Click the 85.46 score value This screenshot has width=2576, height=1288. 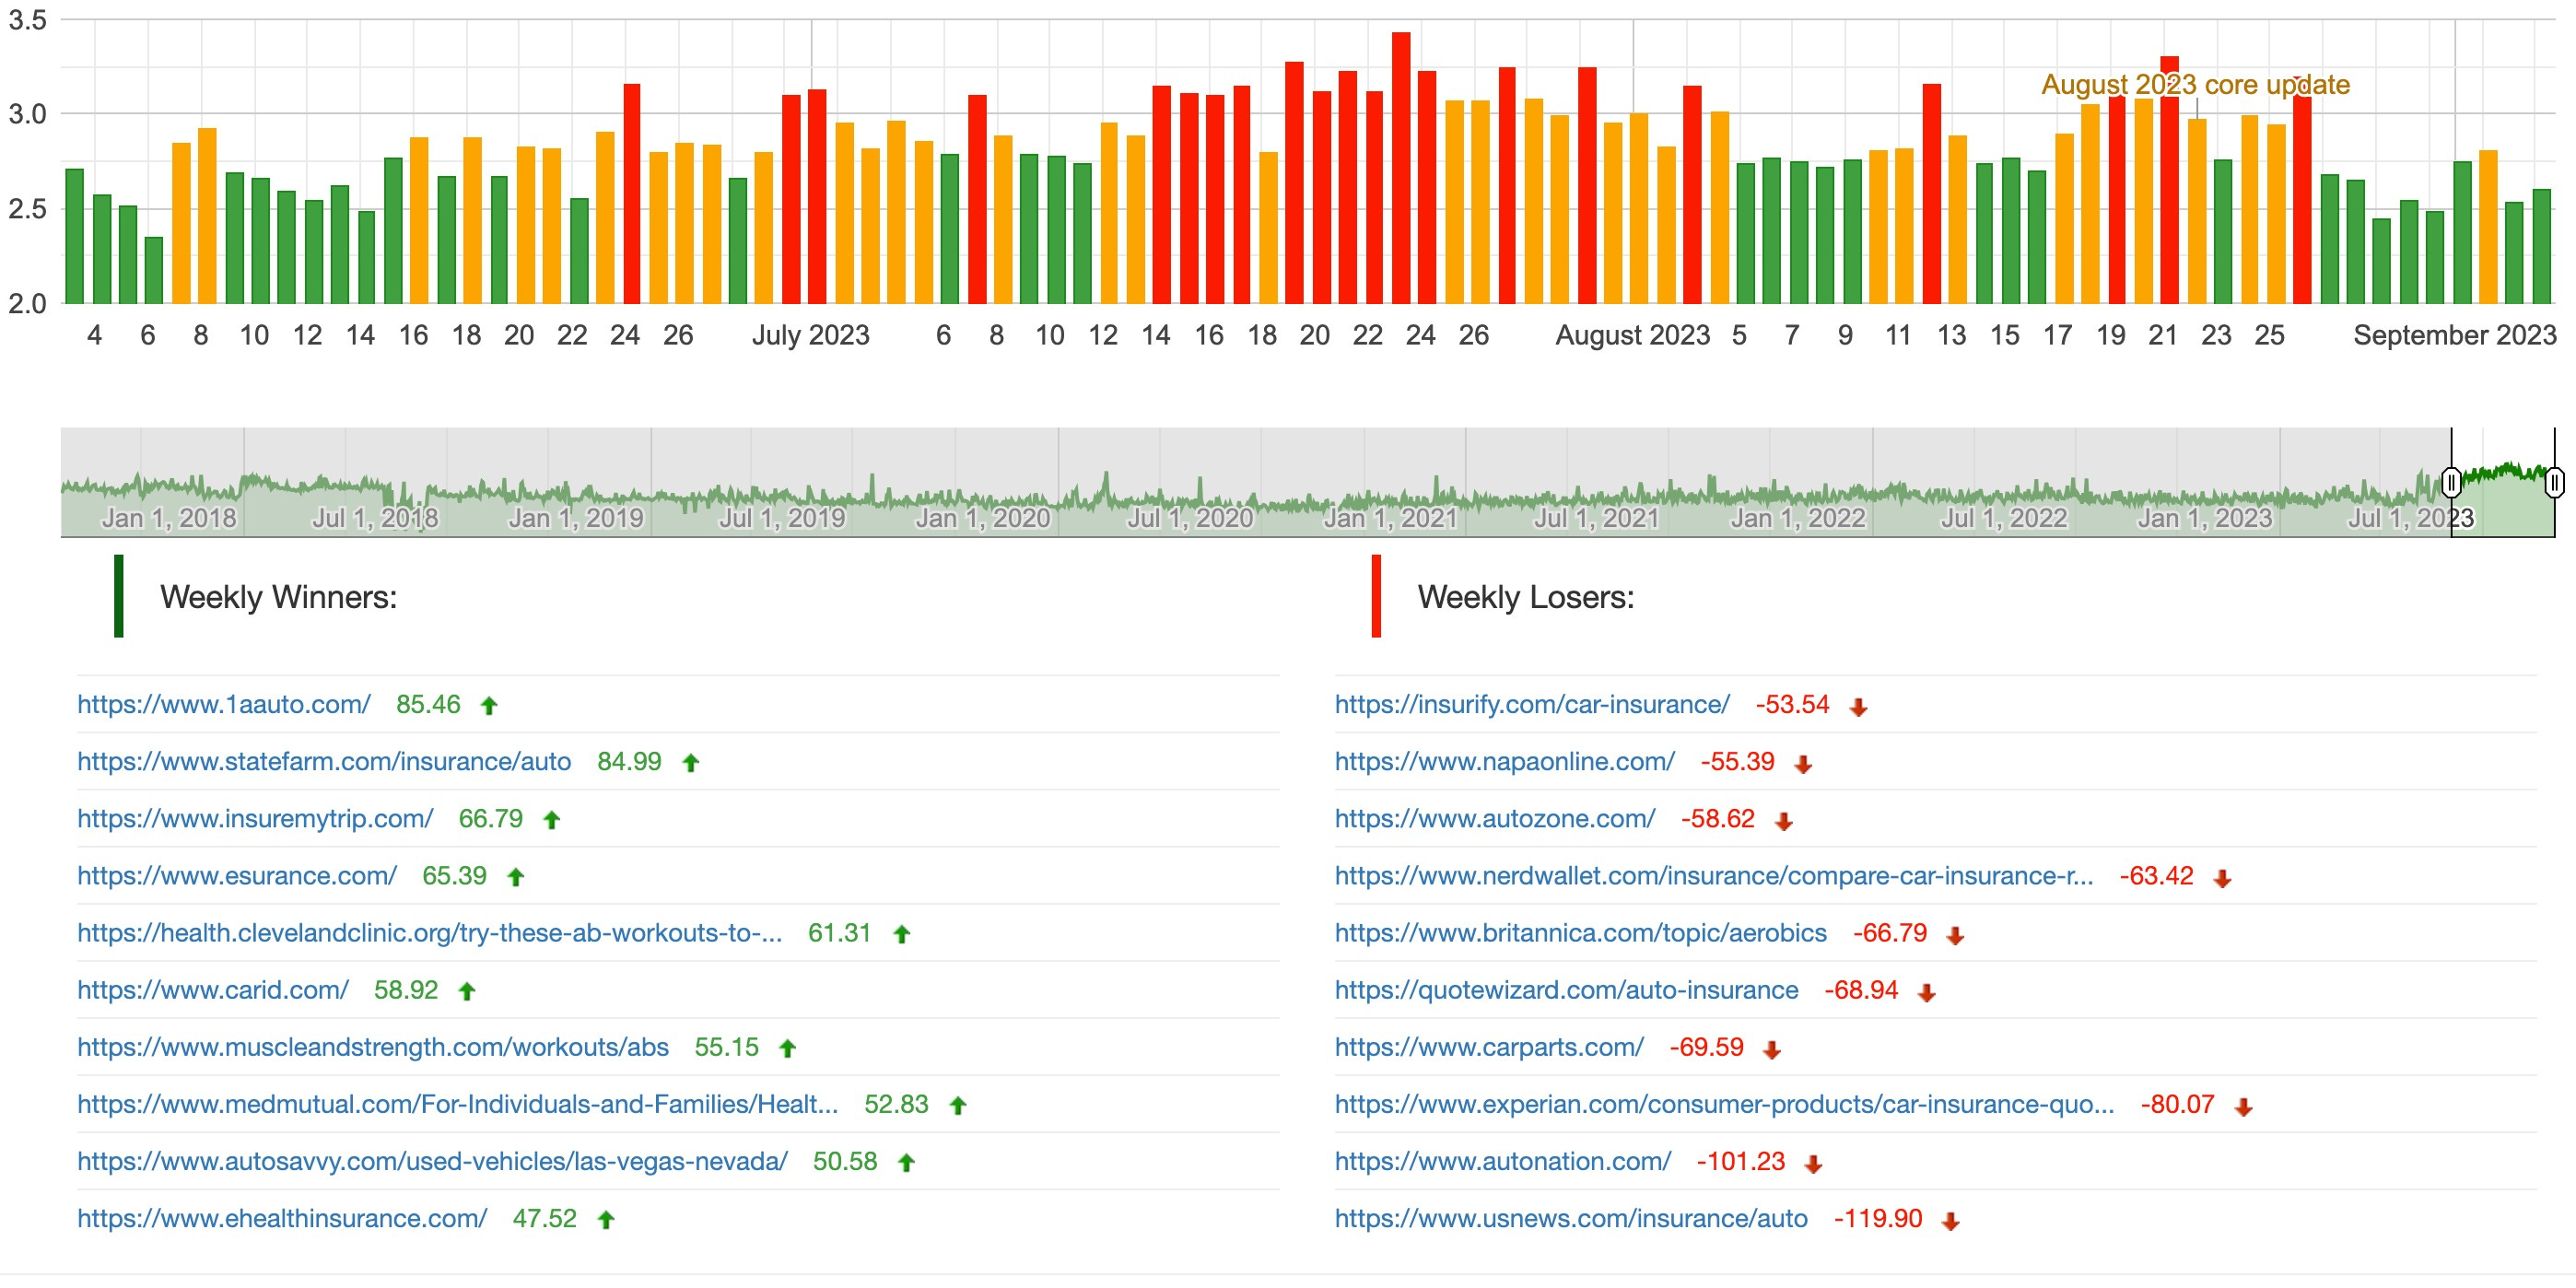click(x=428, y=705)
